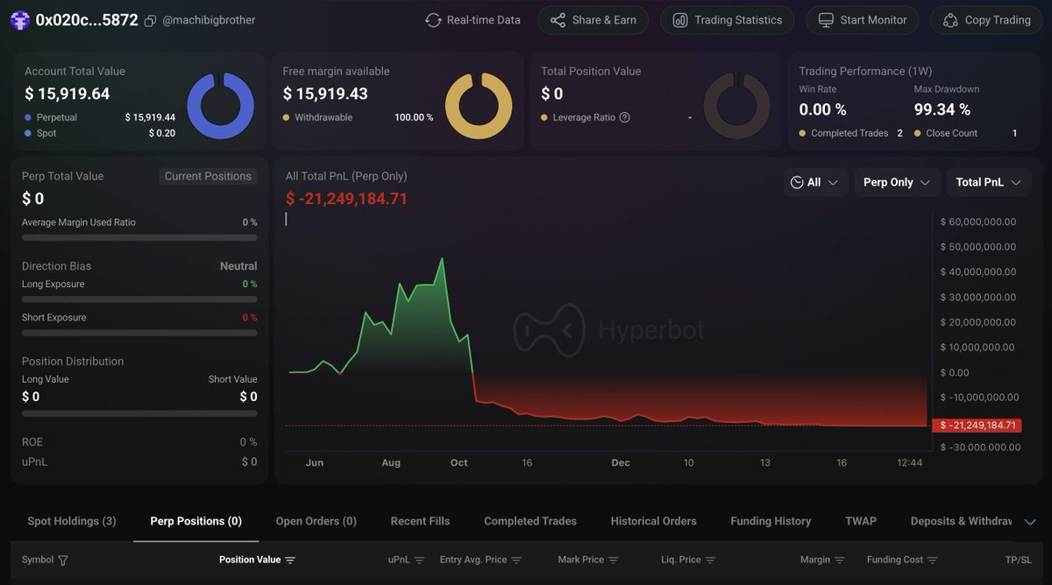Click the yellow Free margin donut chart
The width and height of the screenshot is (1052, 585).
pos(479,106)
